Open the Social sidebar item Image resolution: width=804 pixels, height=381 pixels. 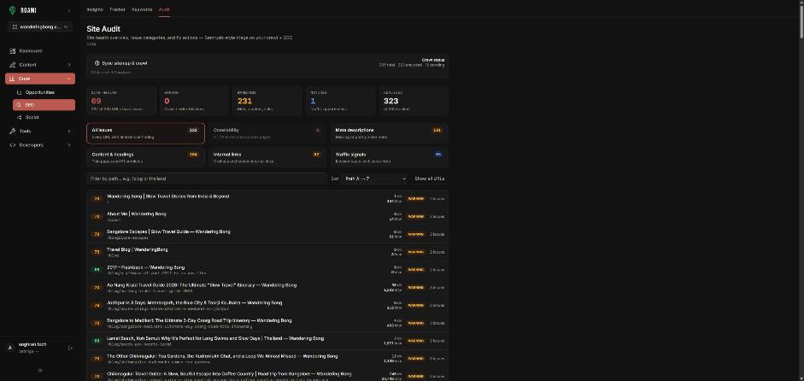(44, 117)
